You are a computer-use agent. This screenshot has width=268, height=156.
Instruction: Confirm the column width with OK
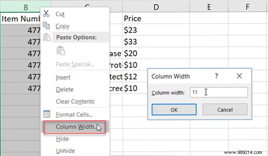tap(174, 110)
